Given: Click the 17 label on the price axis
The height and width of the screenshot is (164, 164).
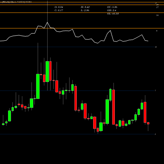Looking at the screenshot, I should [x=157, y=7].
